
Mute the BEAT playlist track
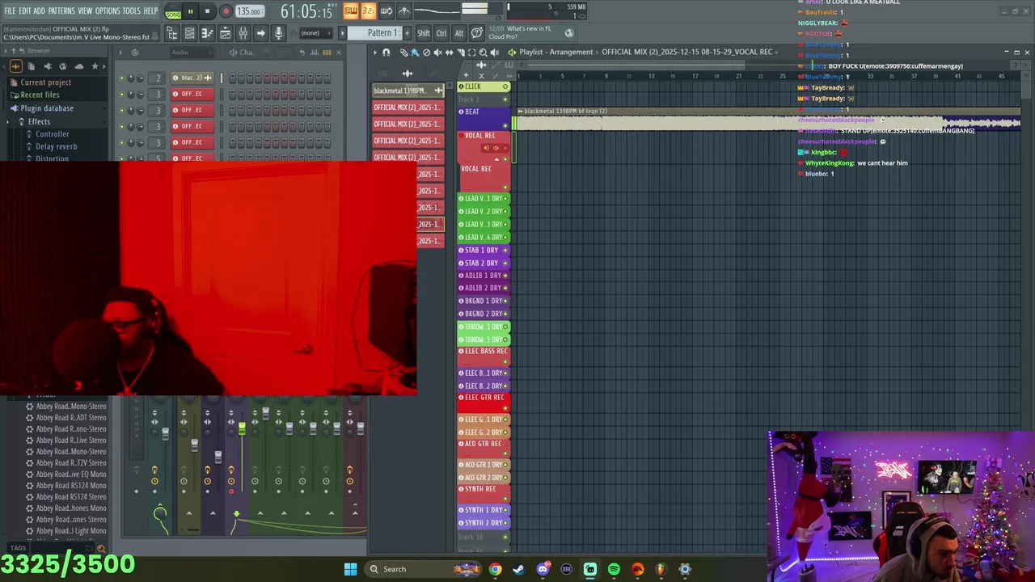[505, 125]
